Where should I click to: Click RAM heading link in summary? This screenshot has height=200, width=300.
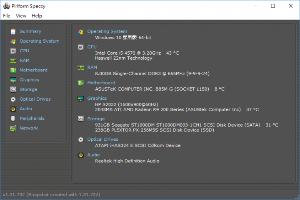coord(92,67)
